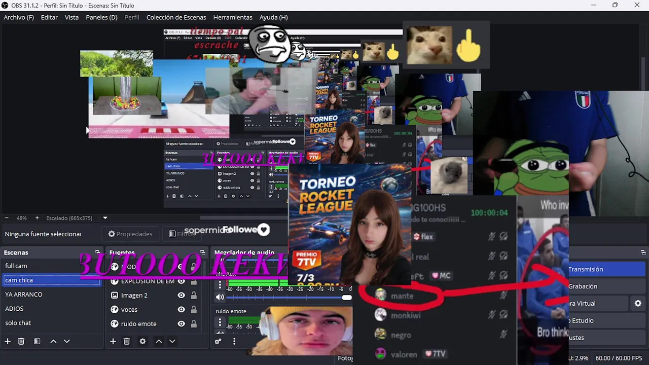Open the Archivo (F) menu
This screenshot has height=365, width=649.
[x=19, y=17]
